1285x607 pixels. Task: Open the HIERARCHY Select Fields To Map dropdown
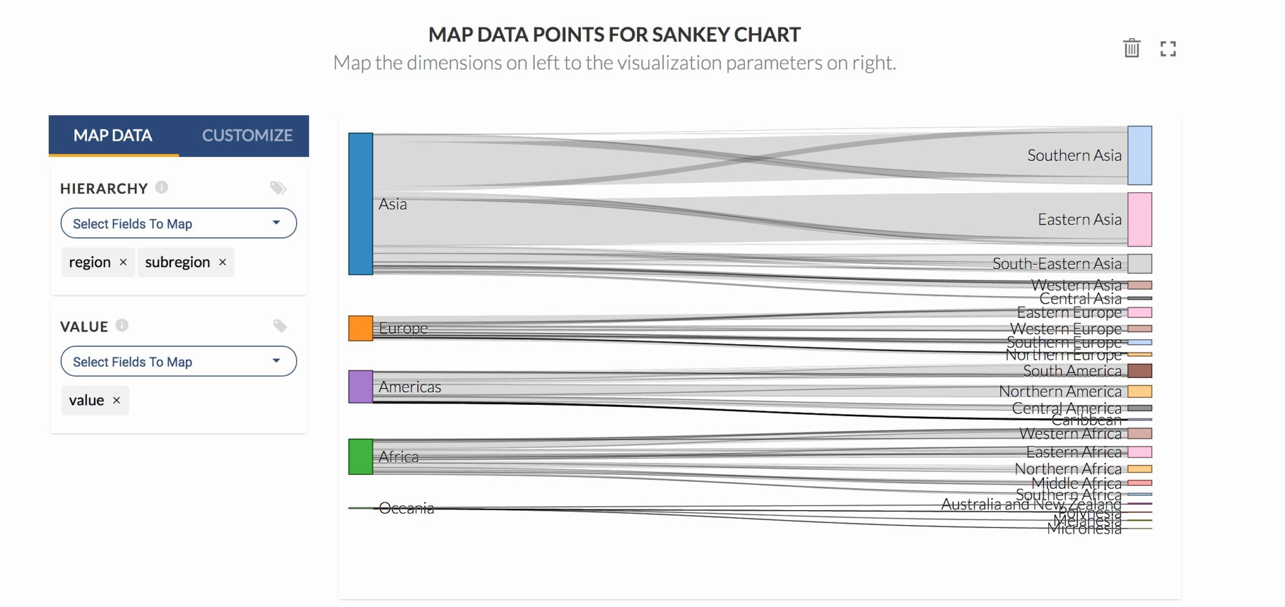point(178,223)
